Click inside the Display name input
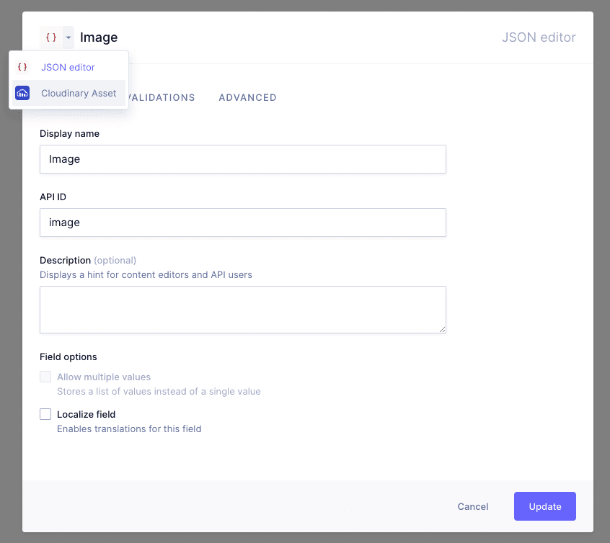Viewport: 610px width, 543px height. 242,158
